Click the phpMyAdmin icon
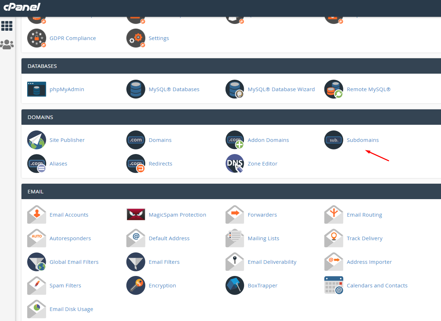Viewport: 441px width, 321px height. pyautogui.click(x=37, y=89)
